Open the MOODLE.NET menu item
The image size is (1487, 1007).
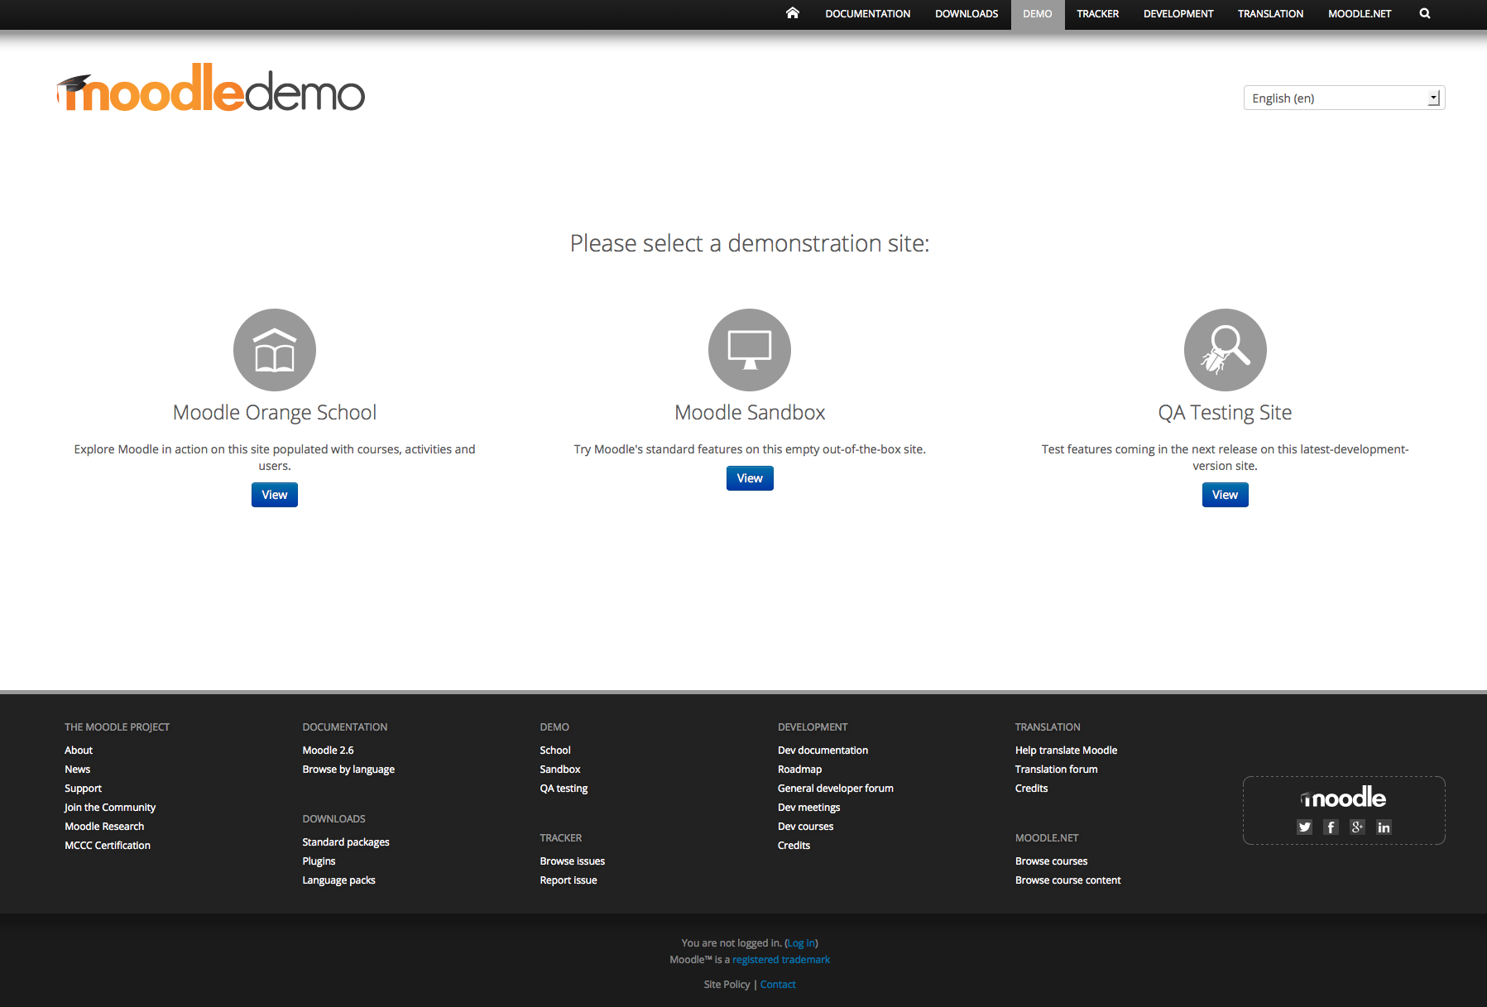pos(1360,14)
